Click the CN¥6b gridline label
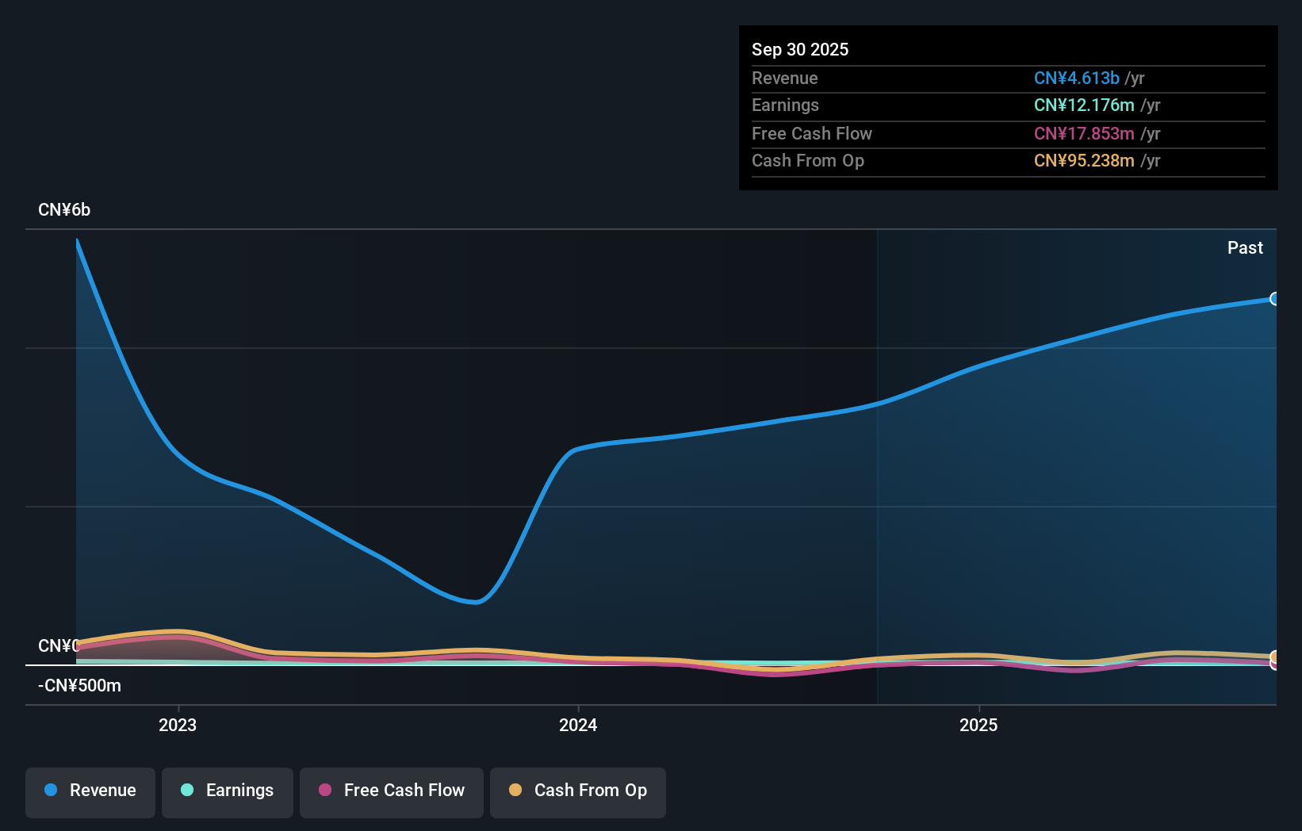 click(x=65, y=209)
